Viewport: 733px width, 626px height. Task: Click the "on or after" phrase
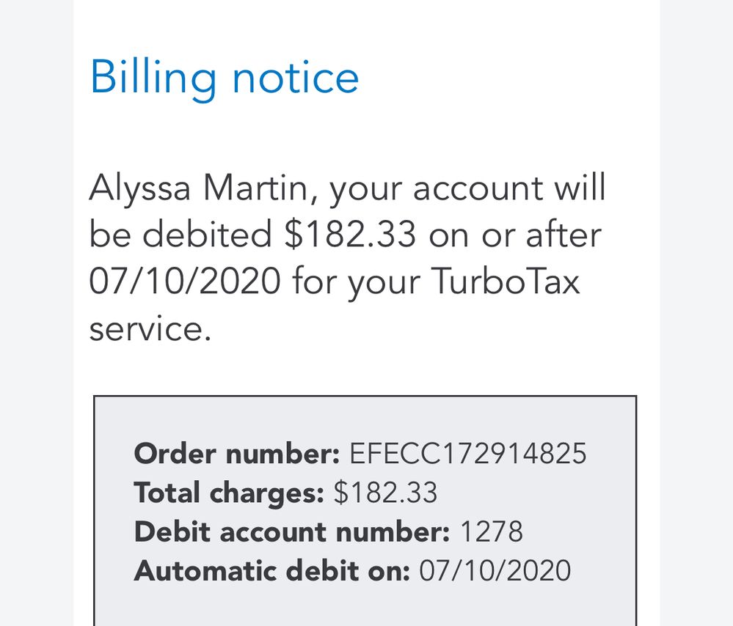(515, 235)
